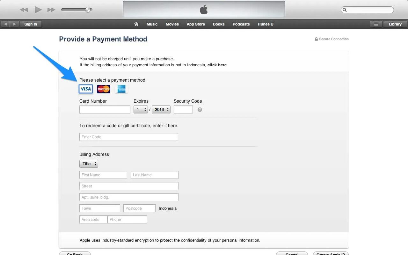Open the Title dropdown

click(x=89, y=164)
